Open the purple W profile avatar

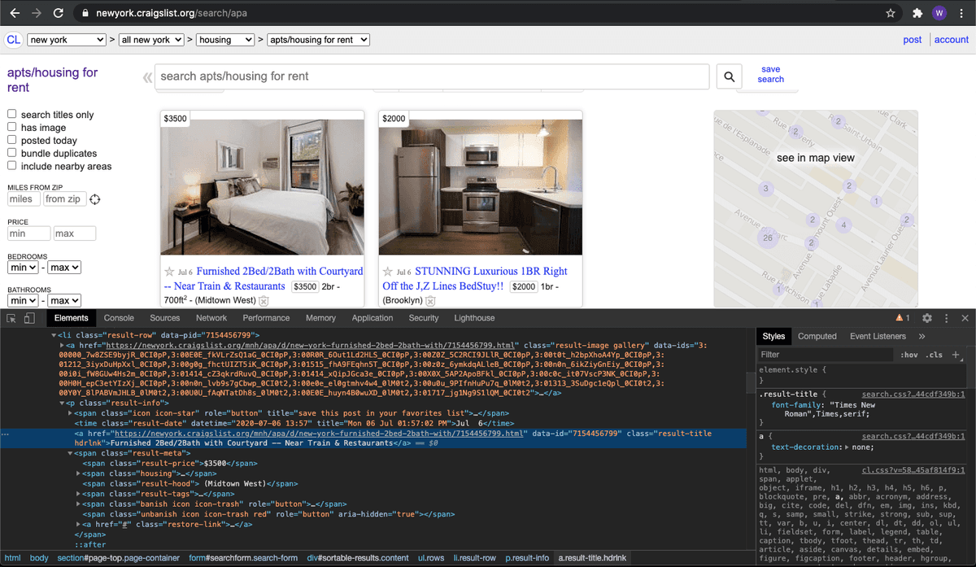tap(939, 13)
